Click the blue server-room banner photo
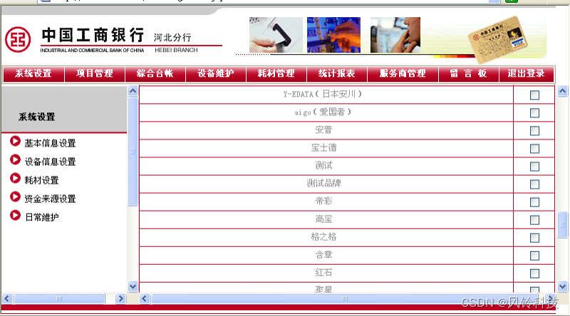Screen dimensions: 570x316 (333, 35)
